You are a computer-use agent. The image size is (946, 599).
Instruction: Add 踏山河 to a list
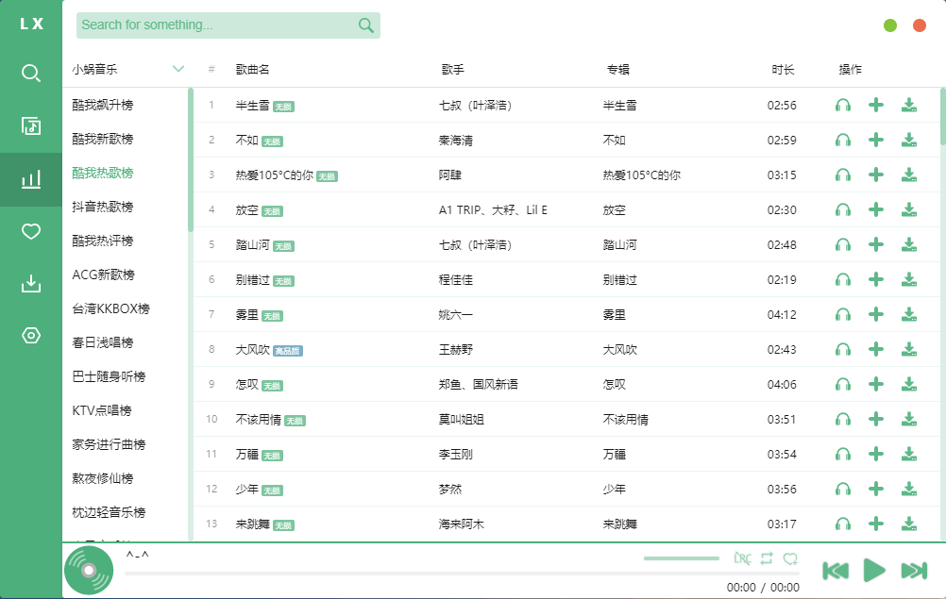coord(876,245)
